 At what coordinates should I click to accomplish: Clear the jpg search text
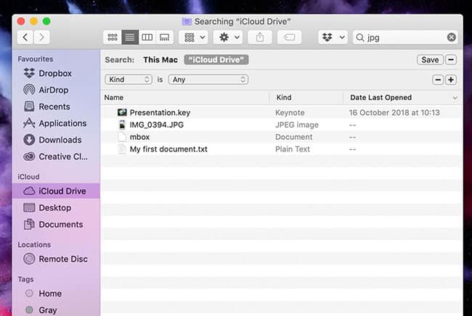coord(452,37)
